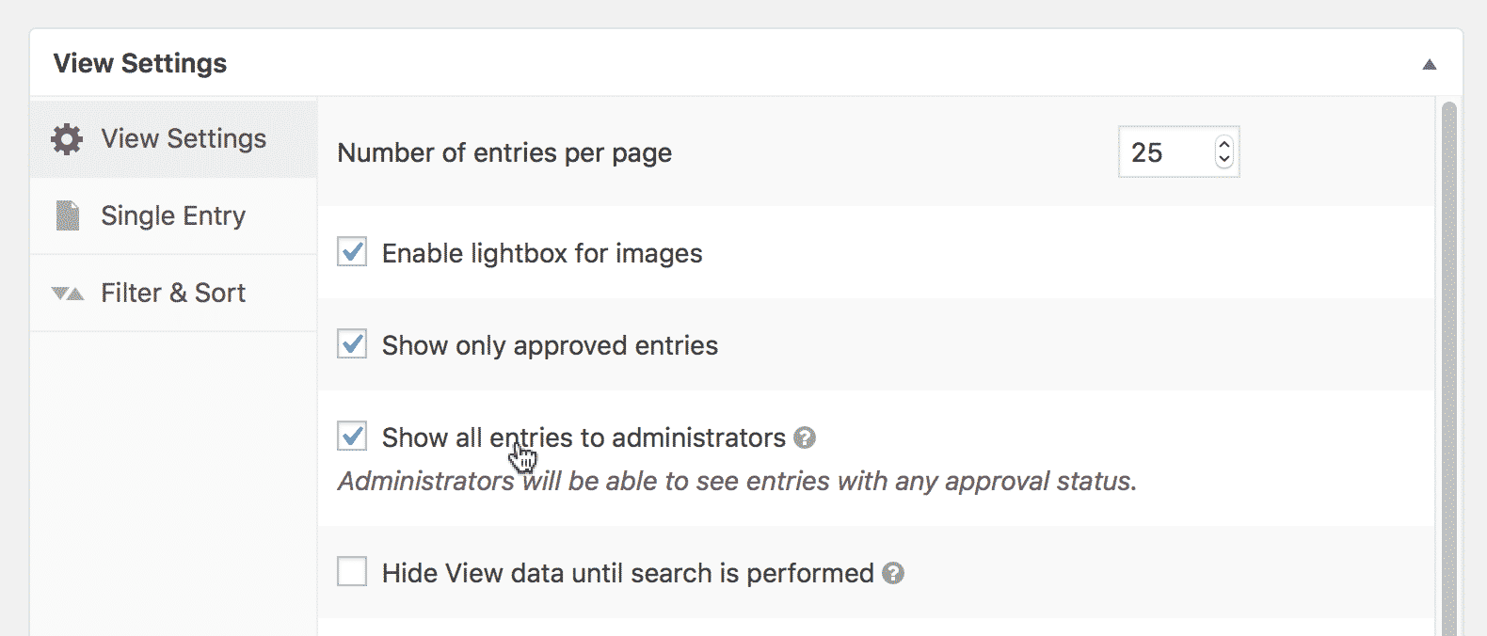The height and width of the screenshot is (636, 1487).
Task: Open help icon for Hide View data until search
Action: 893,573
